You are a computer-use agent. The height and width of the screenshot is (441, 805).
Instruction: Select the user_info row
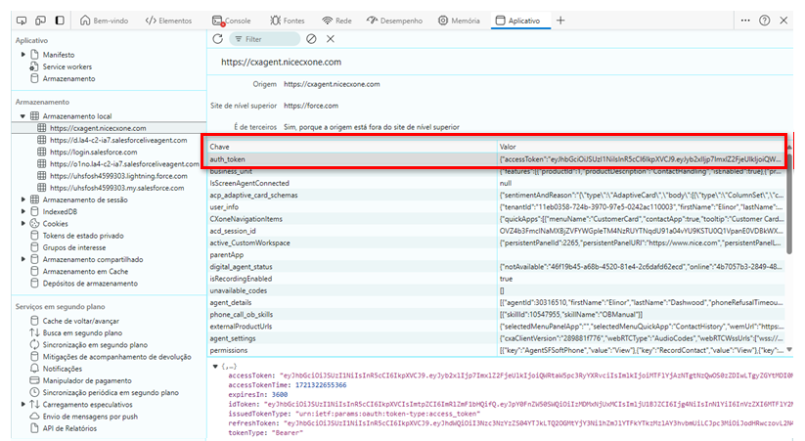[x=496, y=207]
